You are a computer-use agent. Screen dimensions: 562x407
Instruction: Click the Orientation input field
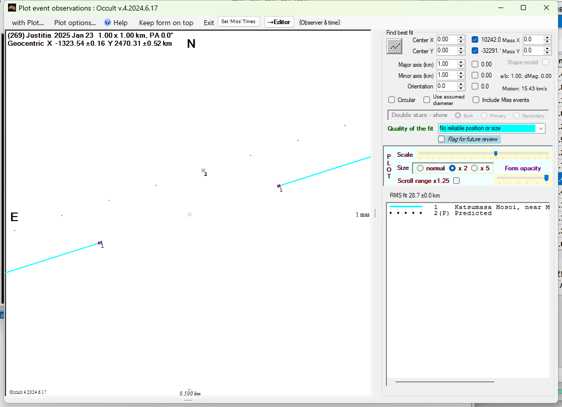tap(447, 86)
